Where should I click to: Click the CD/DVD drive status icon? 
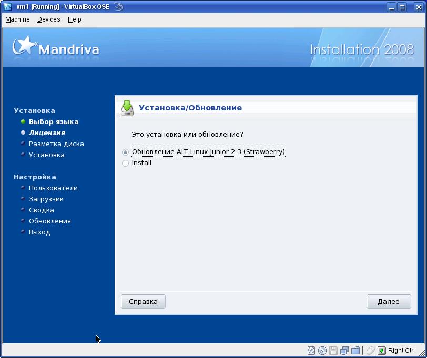pyautogui.click(x=322, y=350)
